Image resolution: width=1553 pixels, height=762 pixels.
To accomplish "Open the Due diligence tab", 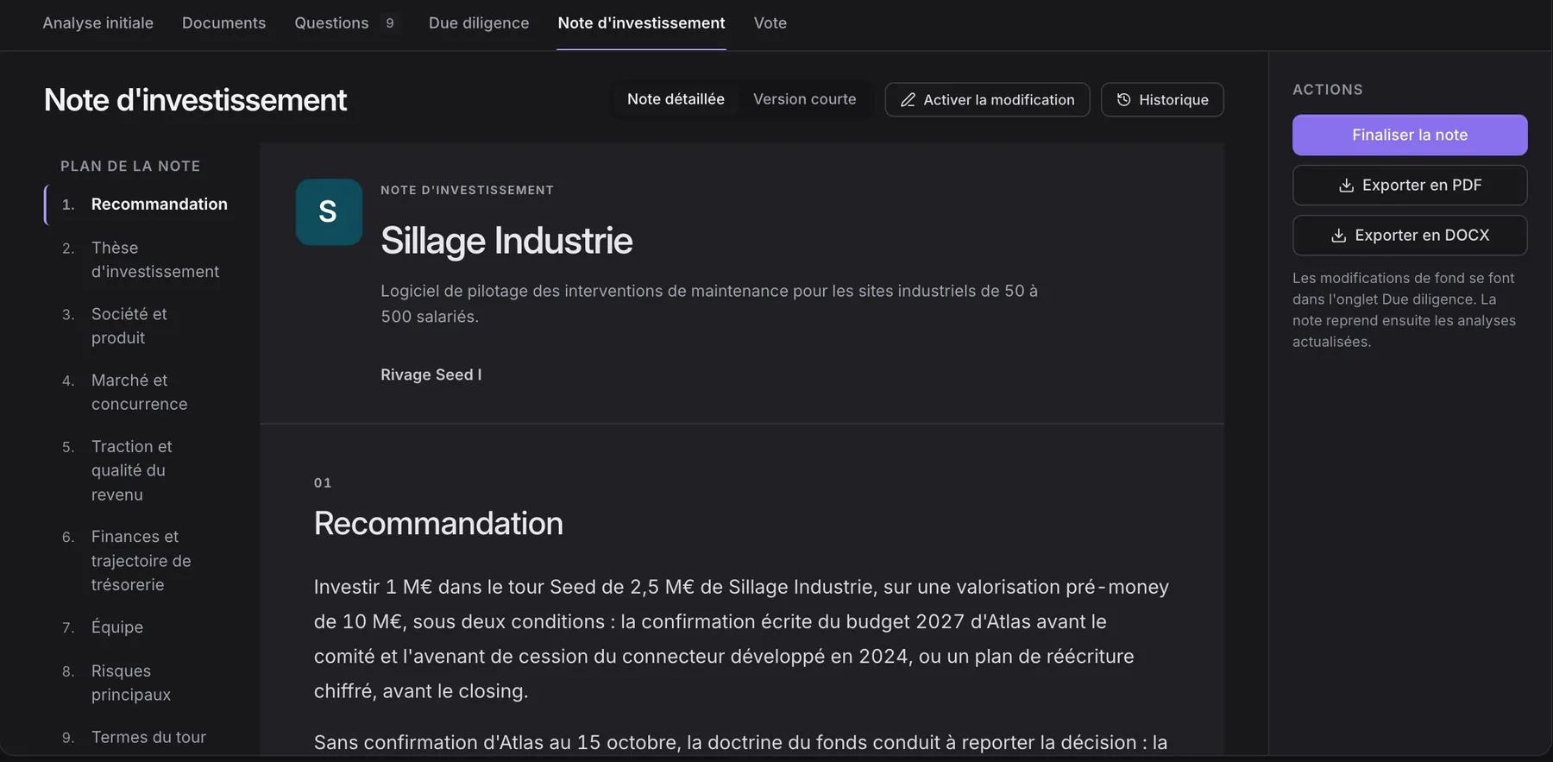I will pos(479,23).
